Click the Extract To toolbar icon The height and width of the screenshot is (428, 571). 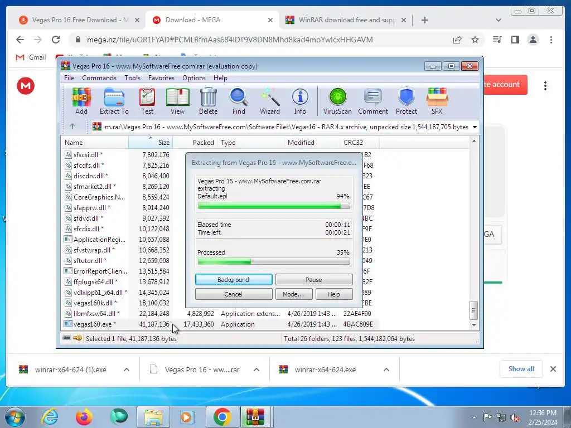[114, 101]
